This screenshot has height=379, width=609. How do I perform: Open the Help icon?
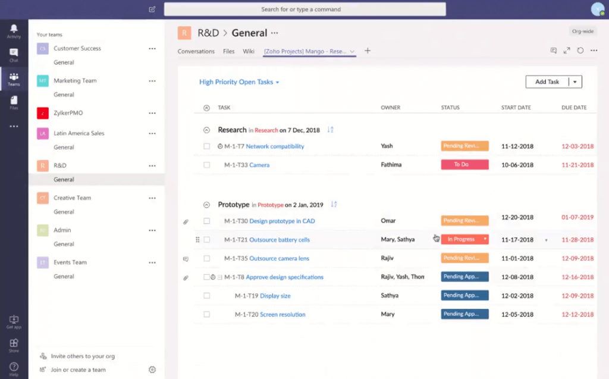click(x=14, y=369)
